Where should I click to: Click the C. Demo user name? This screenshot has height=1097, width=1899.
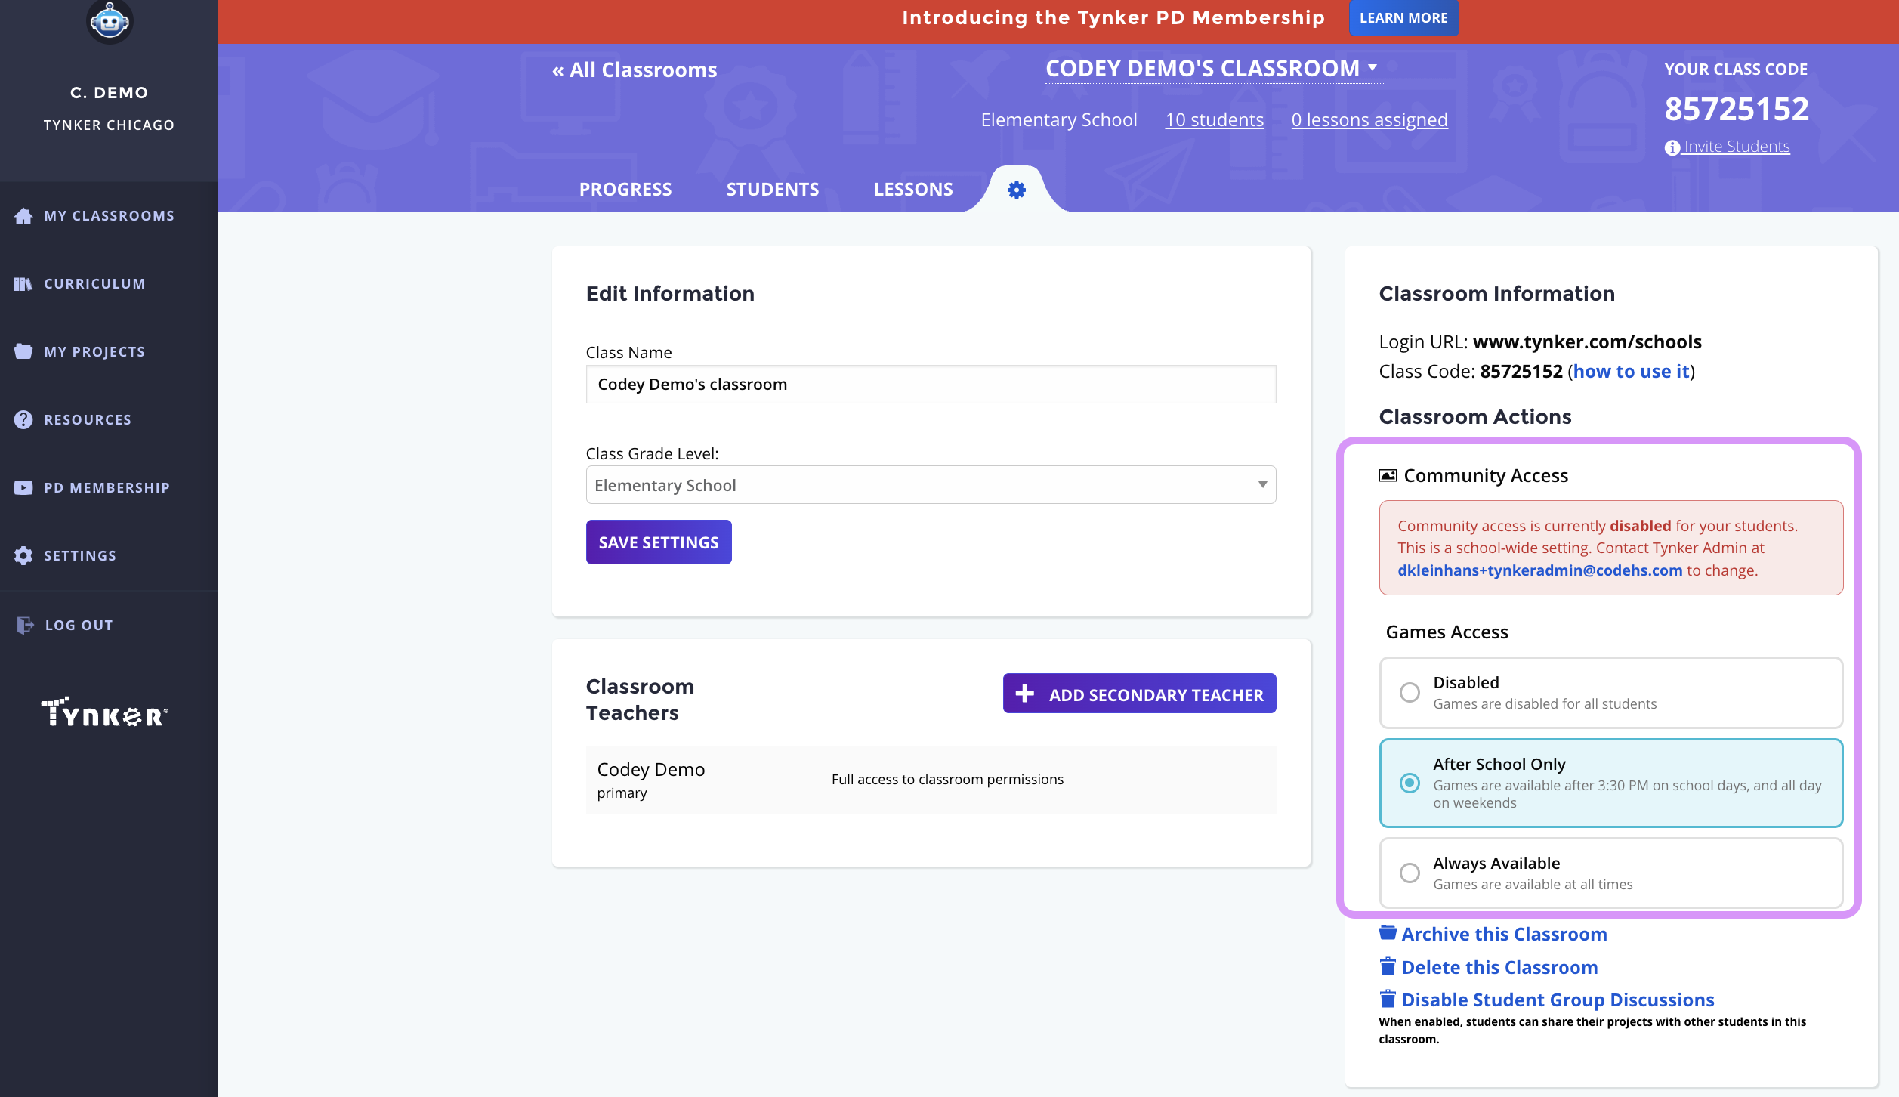pos(109,93)
